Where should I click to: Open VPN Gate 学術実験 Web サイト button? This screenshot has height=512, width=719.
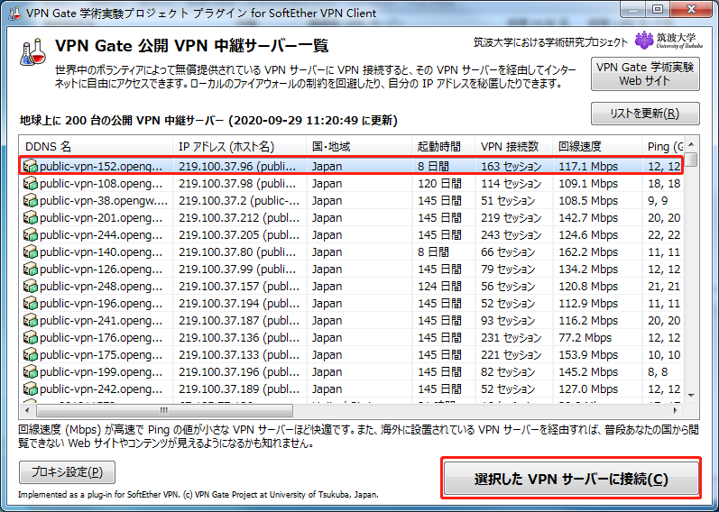[x=645, y=74]
